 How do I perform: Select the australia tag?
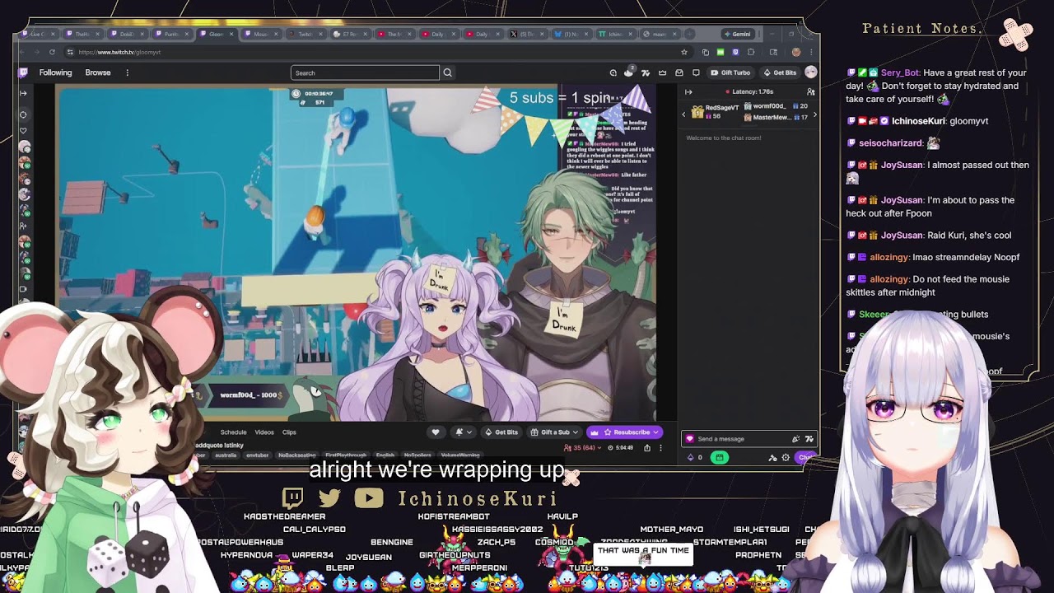coord(225,455)
